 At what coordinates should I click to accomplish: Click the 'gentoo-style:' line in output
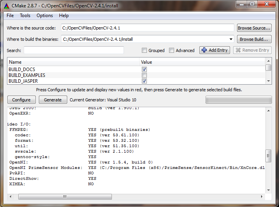(32, 157)
